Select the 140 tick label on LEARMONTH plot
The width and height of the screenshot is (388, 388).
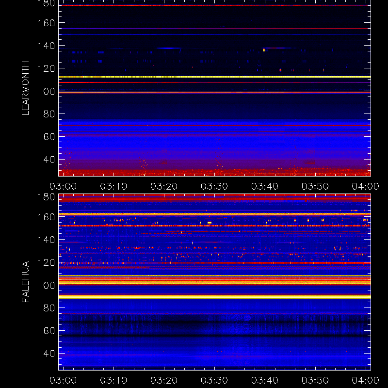[x=46, y=46]
